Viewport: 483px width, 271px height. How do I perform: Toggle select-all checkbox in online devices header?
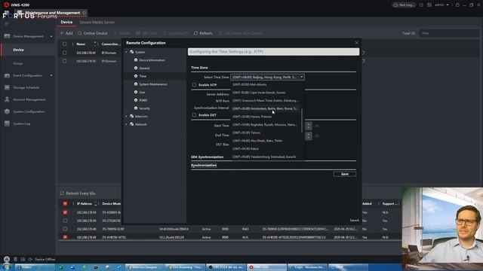coord(65,203)
